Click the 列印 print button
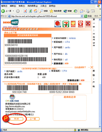 tap(17, 119)
